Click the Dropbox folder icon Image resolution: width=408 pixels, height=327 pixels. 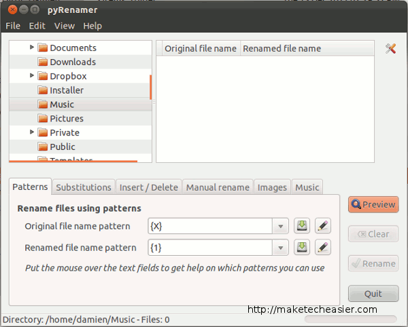coord(43,76)
